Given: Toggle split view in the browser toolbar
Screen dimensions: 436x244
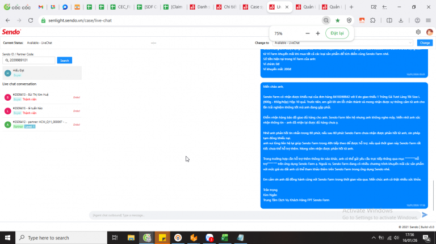Looking at the screenshot, I should point(389,20).
